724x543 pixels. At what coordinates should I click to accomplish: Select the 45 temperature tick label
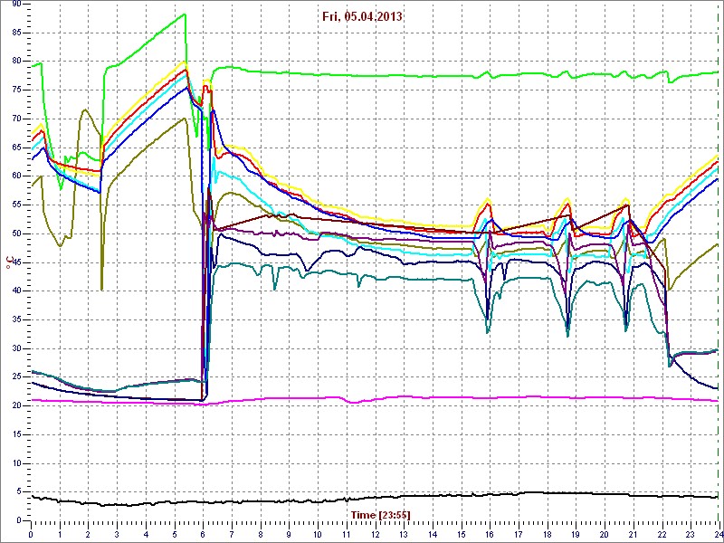(15, 262)
